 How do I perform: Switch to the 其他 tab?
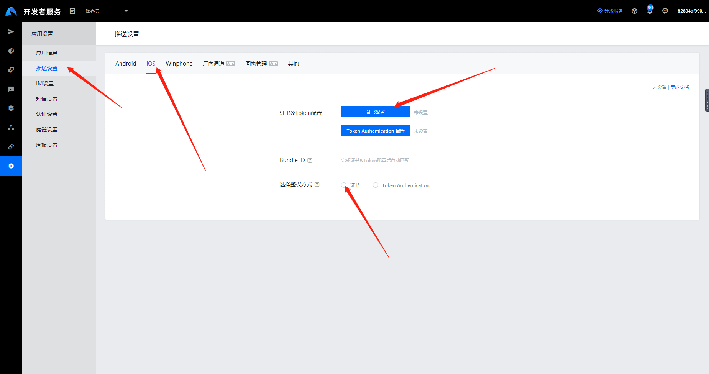(x=293, y=64)
